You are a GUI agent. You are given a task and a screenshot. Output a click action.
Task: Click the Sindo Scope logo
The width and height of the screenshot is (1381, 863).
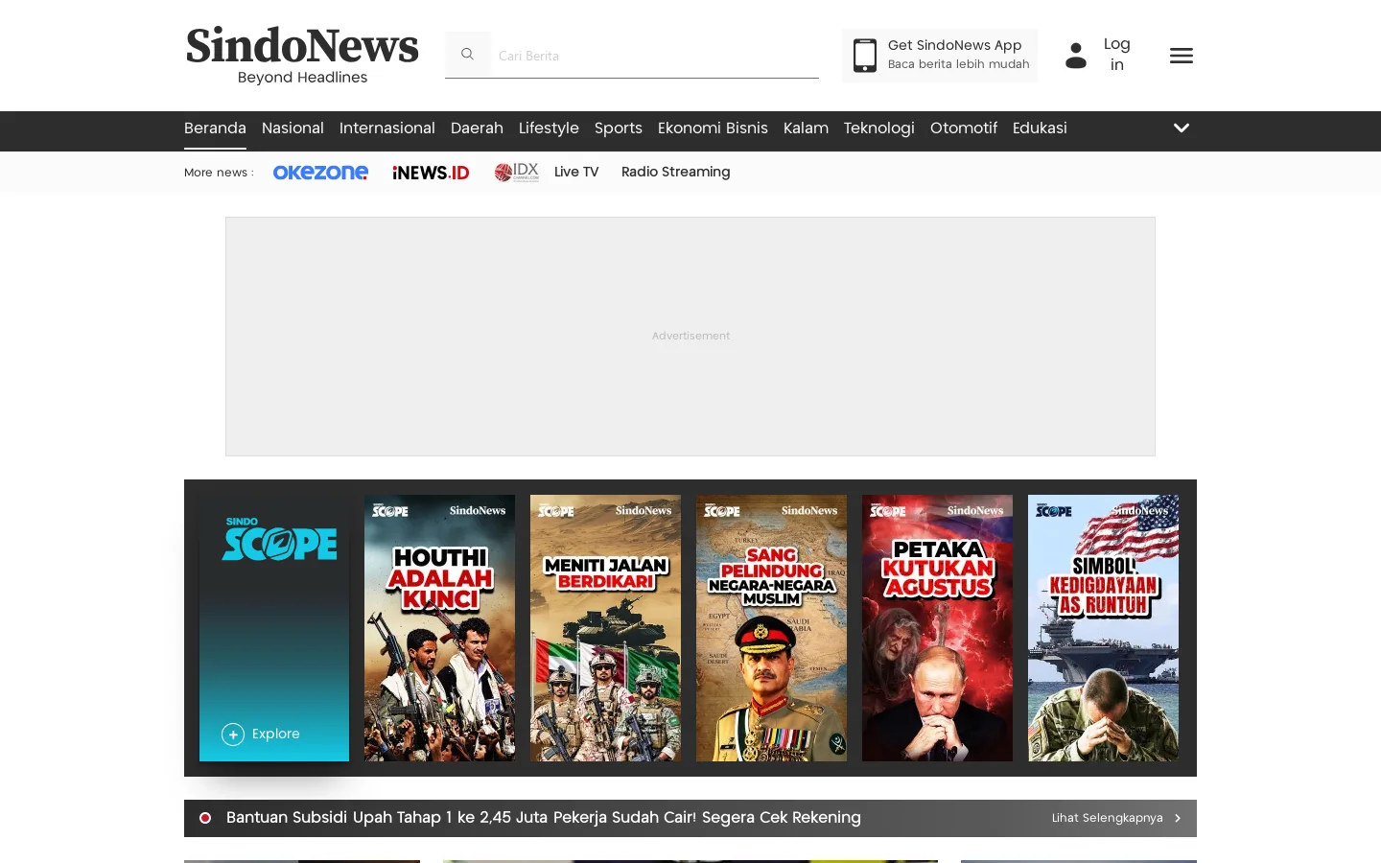click(279, 539)
